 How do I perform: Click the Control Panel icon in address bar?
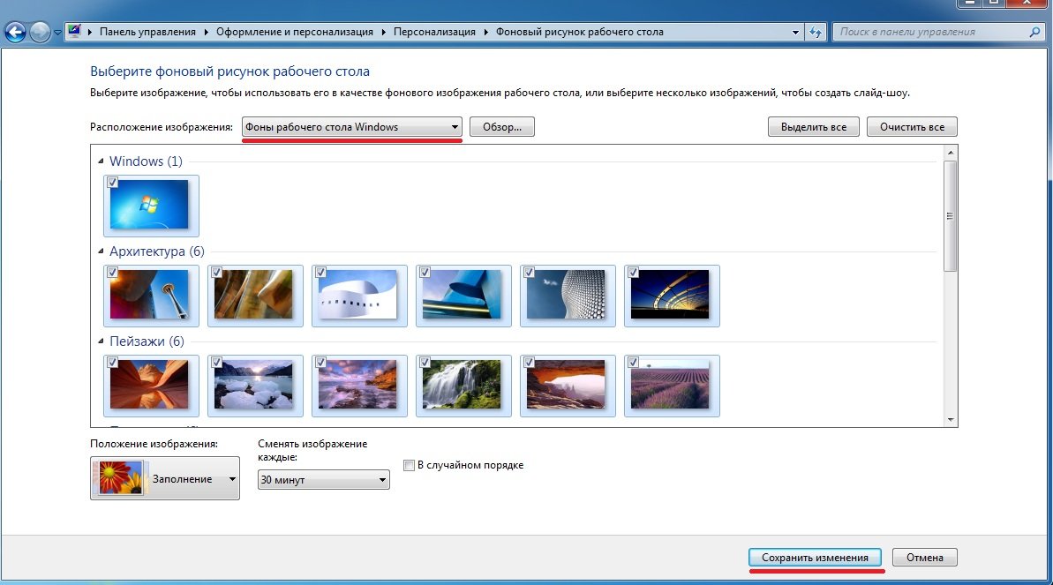point(74,31)
